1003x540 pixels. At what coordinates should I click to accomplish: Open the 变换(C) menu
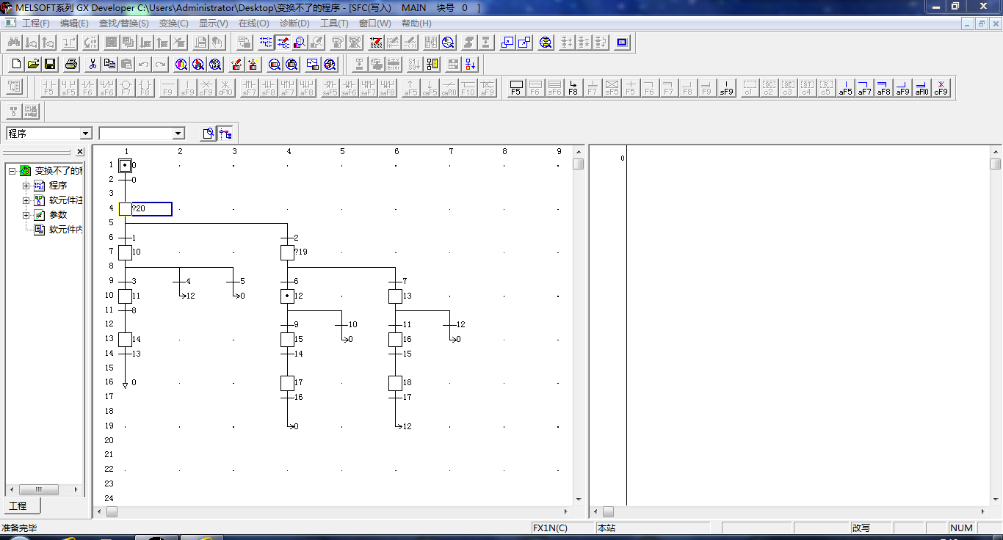click(173, 23)
